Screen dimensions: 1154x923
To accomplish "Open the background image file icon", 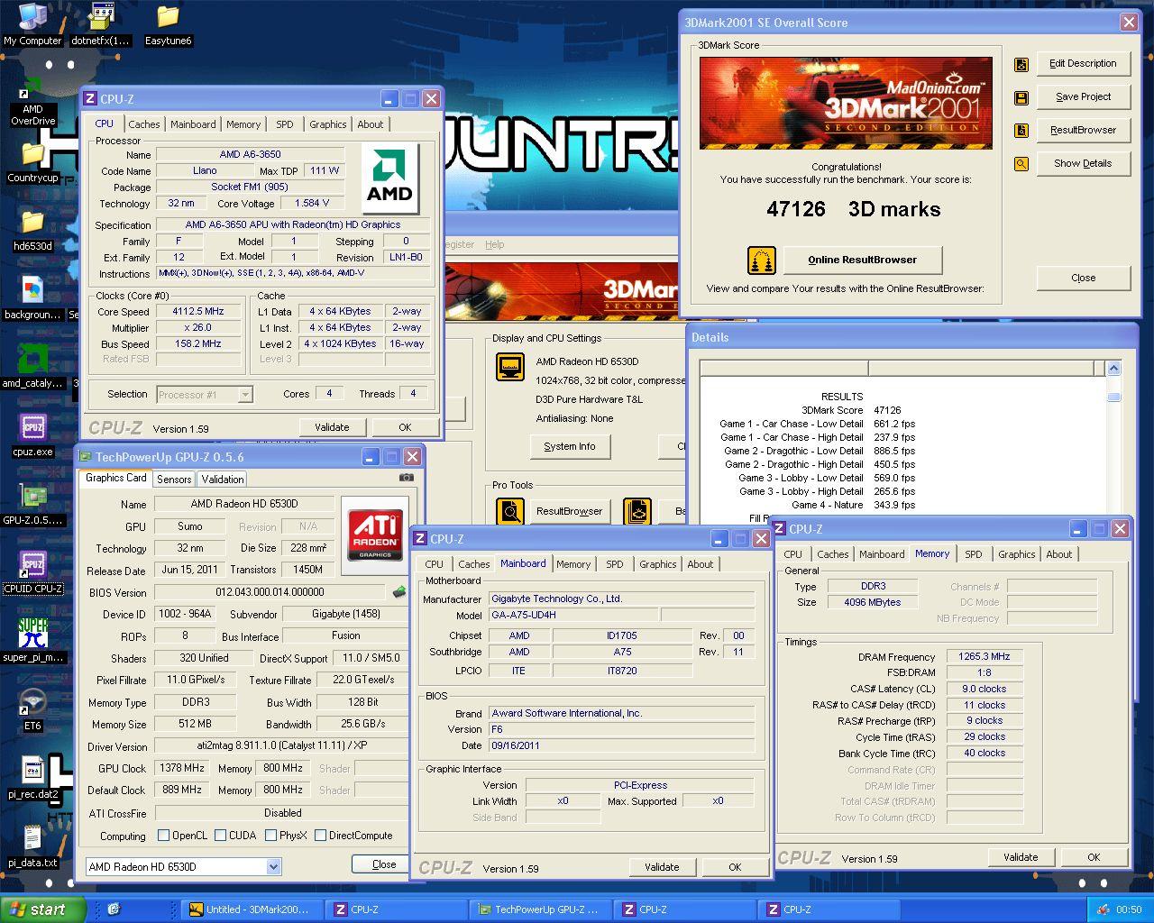I will (32, 298).
